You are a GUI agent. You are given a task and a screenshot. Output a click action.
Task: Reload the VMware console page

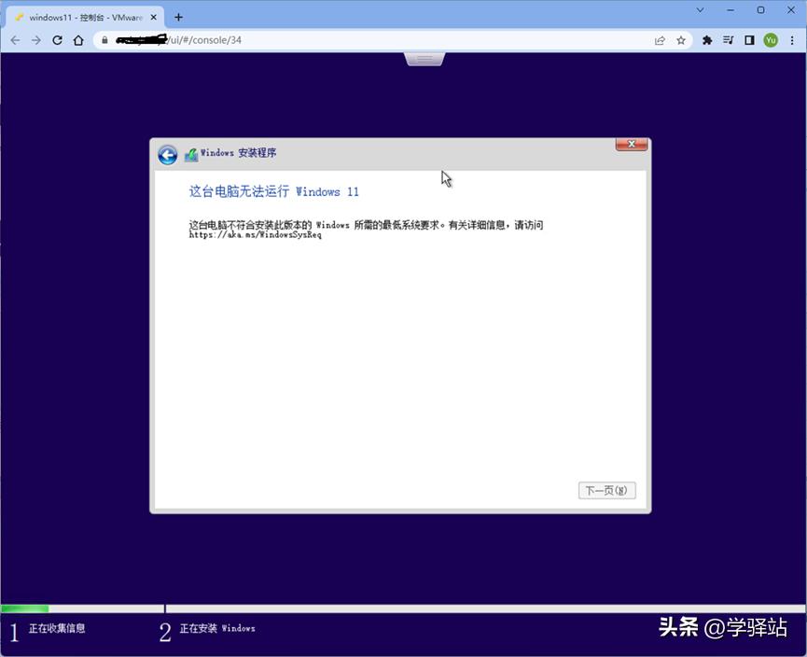pos(58,40)
